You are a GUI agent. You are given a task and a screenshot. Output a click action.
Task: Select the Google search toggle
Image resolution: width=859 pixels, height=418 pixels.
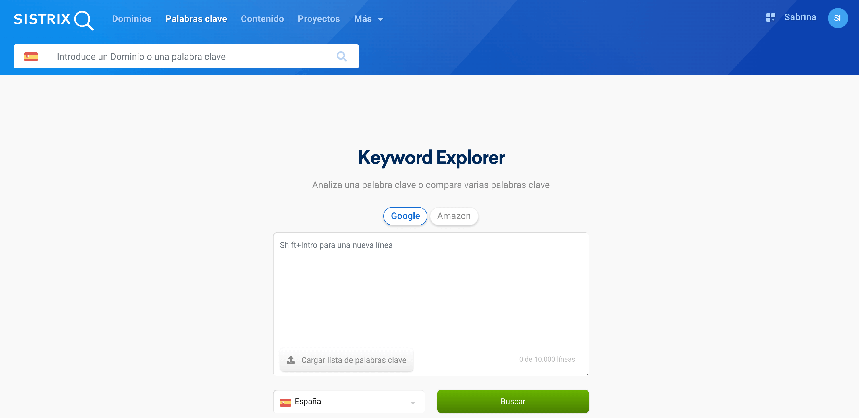coord(405,216)
